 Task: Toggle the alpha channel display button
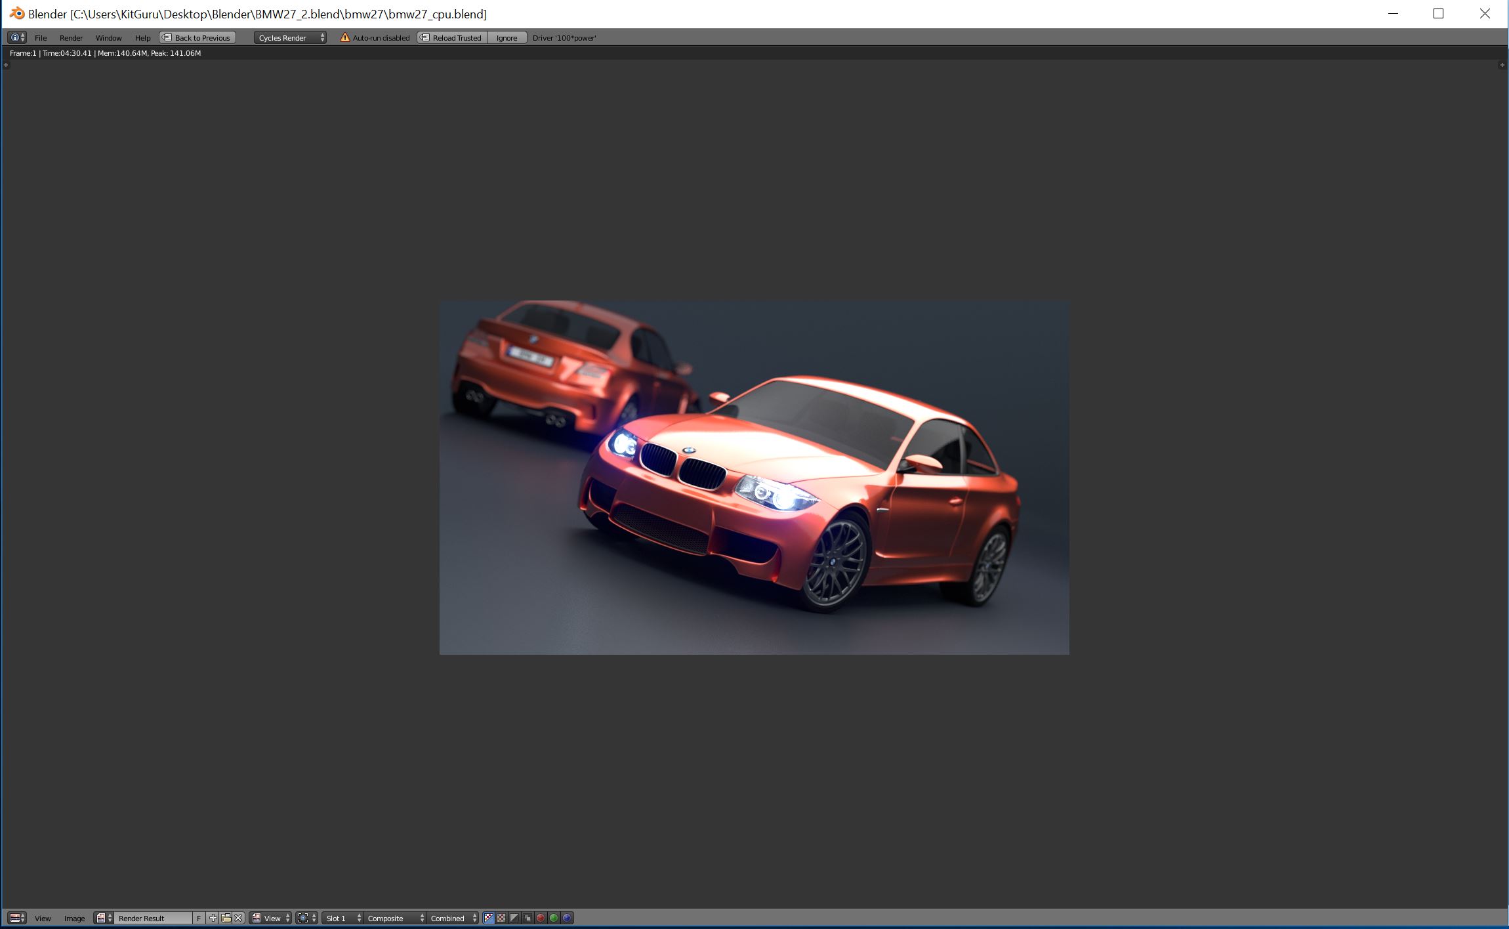point(514,918)
